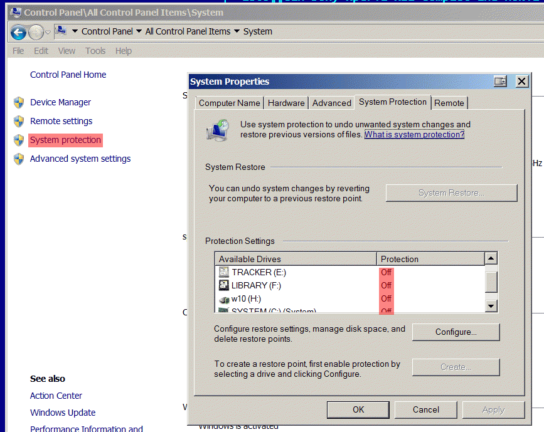Click the shield icon beside System protection

[19, 140]
